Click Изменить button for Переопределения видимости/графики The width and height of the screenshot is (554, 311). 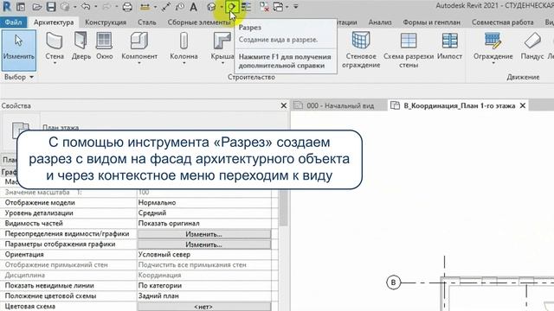click(204, 234)
